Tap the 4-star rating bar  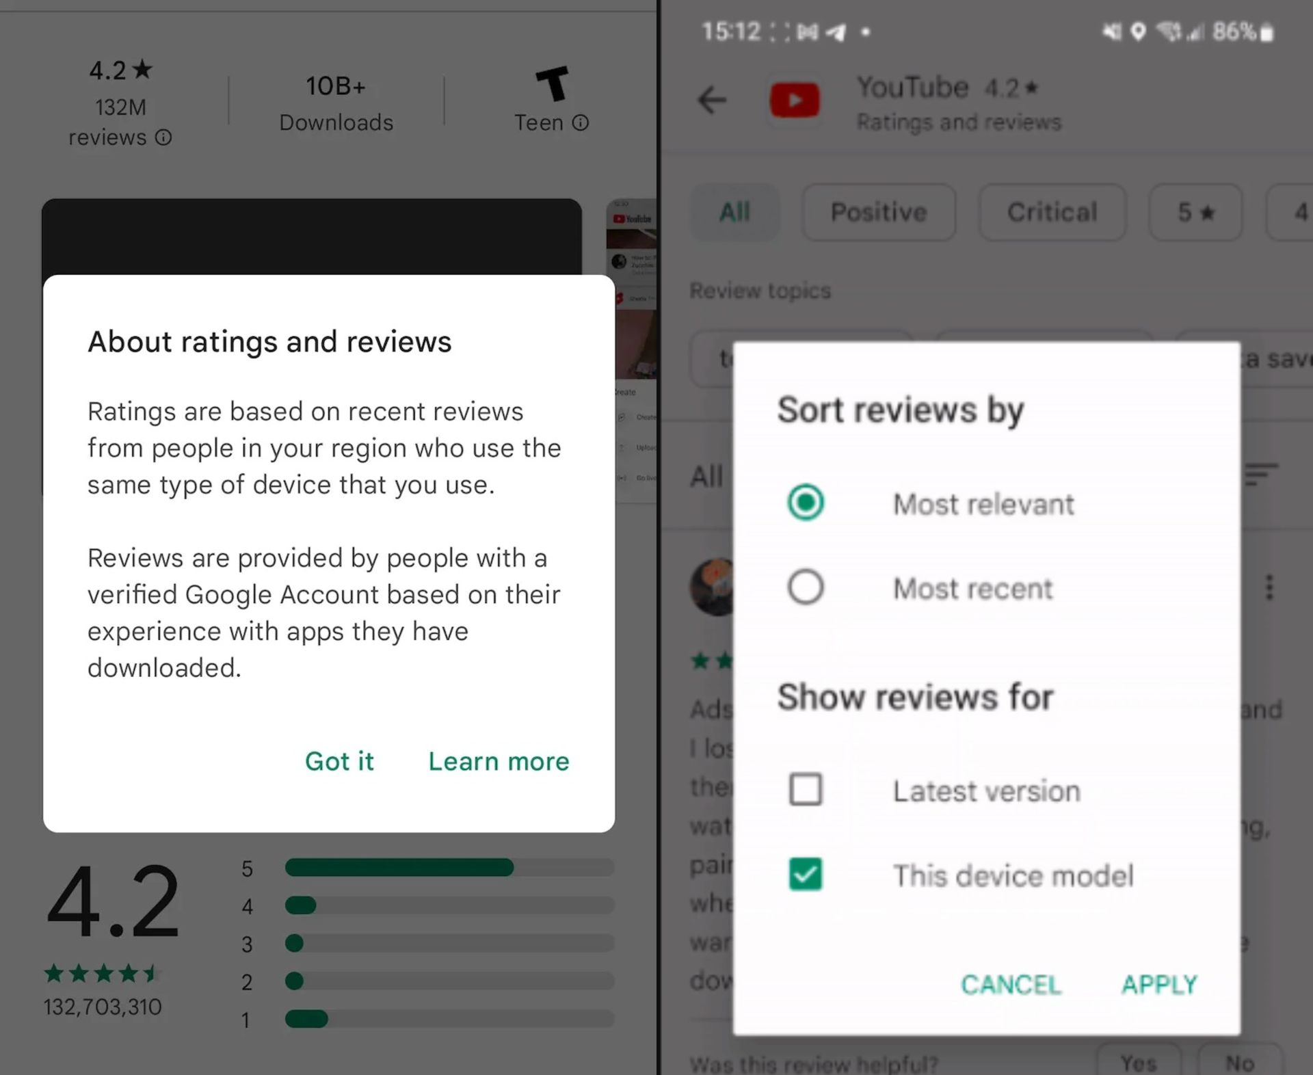pos(449,905)
